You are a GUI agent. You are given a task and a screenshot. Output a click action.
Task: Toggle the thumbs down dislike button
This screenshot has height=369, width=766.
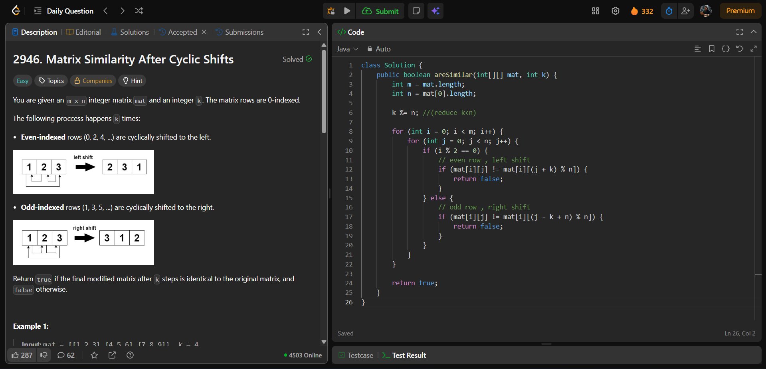point(44,355)
